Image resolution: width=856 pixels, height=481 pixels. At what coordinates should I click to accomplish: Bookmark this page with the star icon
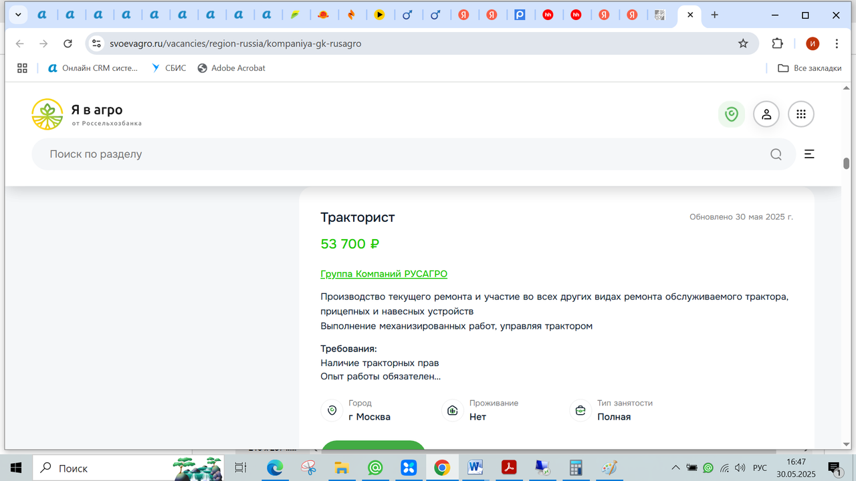click(x=743, y=43)
